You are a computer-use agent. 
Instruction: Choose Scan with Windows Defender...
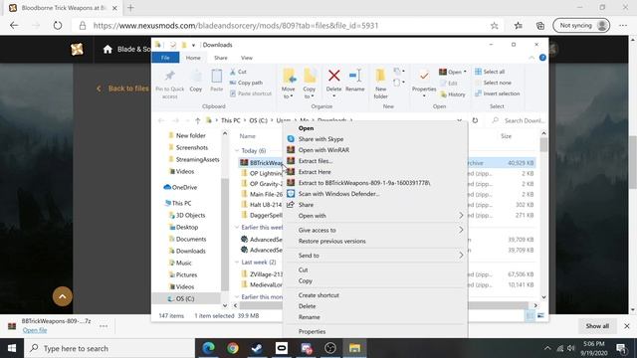click(375, 194)
